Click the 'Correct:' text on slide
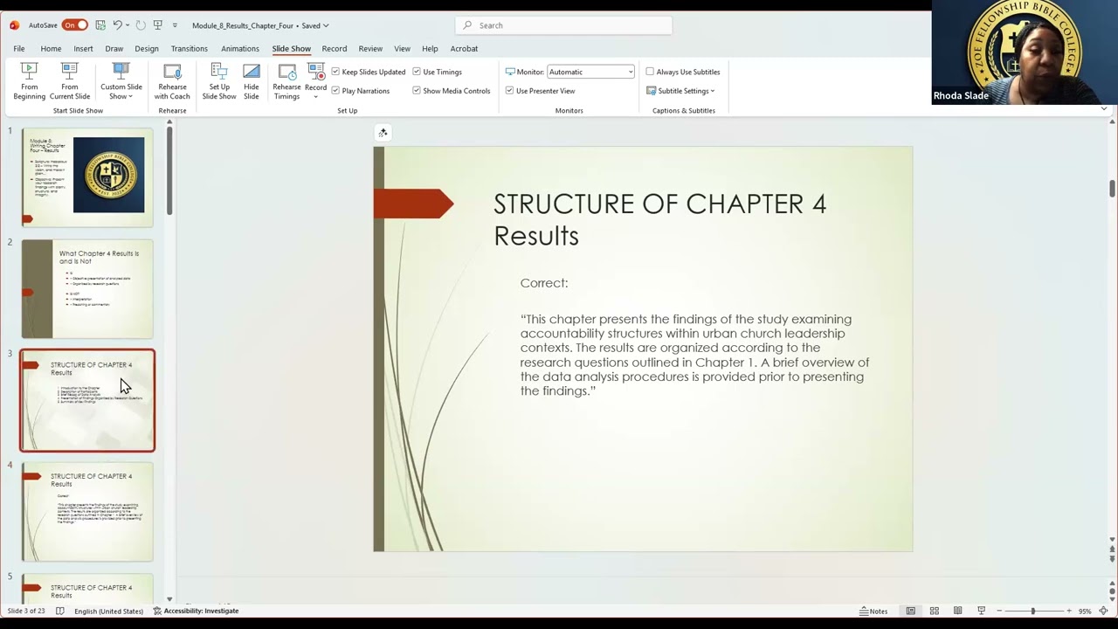Image resolution: width=1118 pixels, height=629 pixels. pyautogui.click(x=544, y=283)
